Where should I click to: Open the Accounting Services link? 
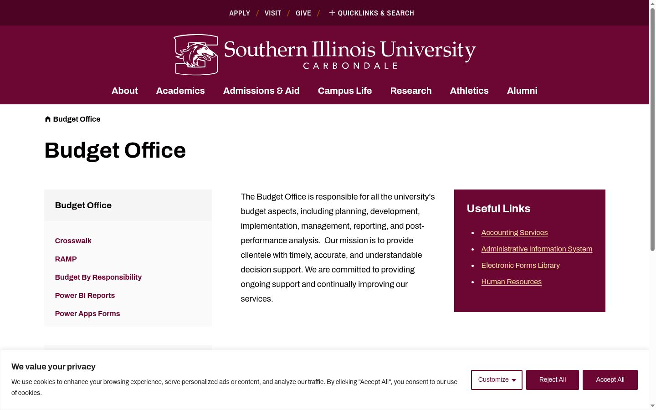514,232
